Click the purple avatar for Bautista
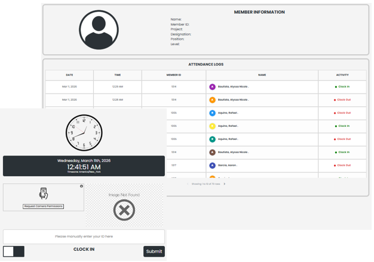Viewport: 374px width, 262px height. [212, 87]
